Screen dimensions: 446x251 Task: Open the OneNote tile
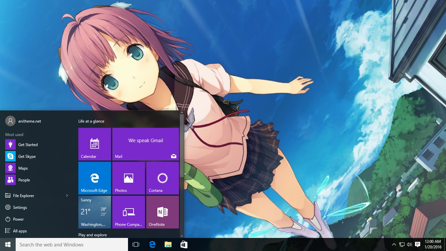click(163, 212)
